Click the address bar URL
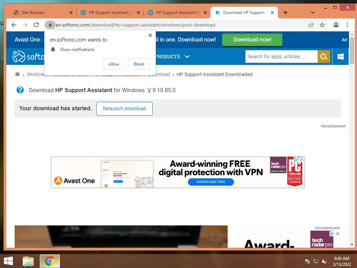 [x=135, y=25]
